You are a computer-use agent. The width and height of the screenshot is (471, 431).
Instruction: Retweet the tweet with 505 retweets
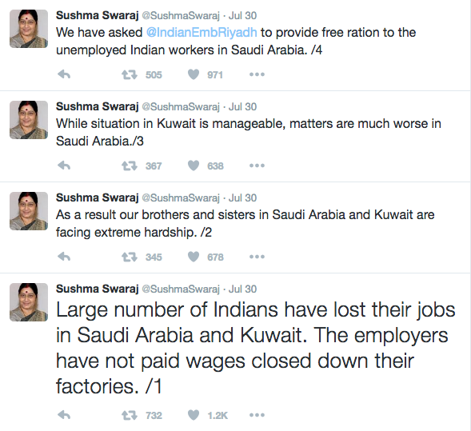click(x=130, y=74)
